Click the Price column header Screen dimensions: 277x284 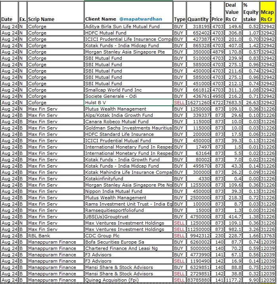pyautogui.click(x=218, y=12)
